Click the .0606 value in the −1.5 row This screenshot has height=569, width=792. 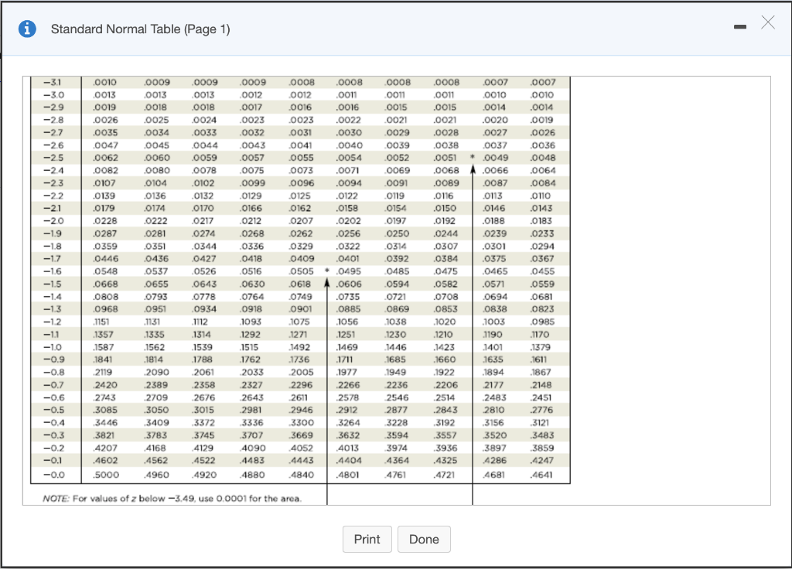coord(349,284)
